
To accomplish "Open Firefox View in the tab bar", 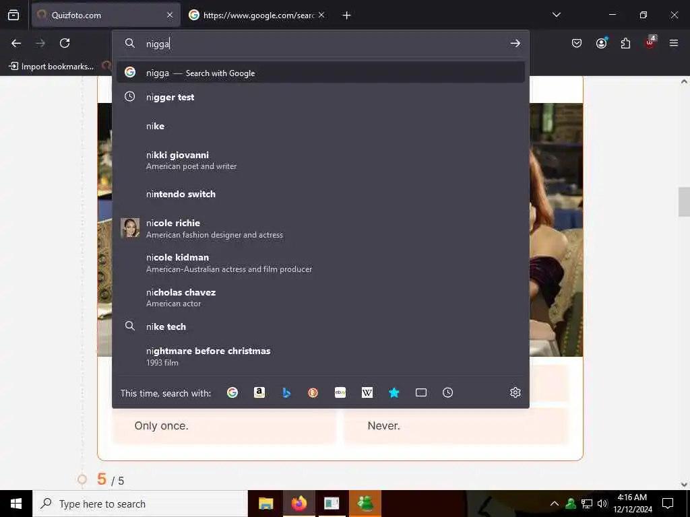I will pyautogui.click(x=13, y=15).
